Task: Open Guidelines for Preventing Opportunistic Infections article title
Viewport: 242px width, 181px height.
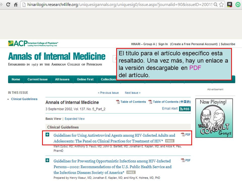Action: pos(112,167)
